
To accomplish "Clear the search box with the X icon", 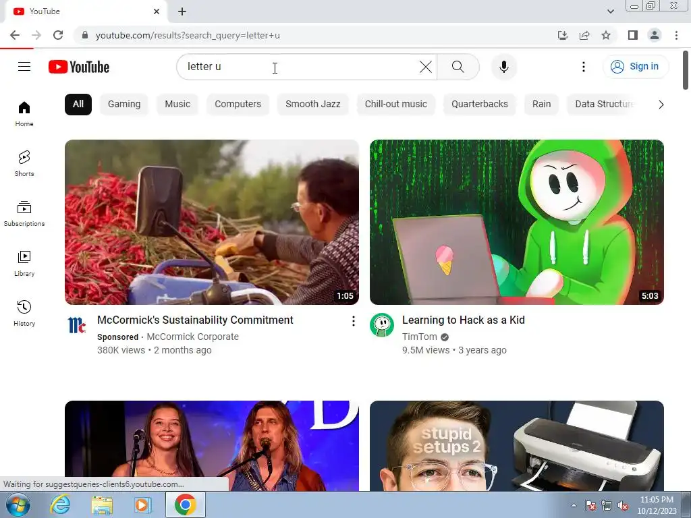I will tap(425, 67).
